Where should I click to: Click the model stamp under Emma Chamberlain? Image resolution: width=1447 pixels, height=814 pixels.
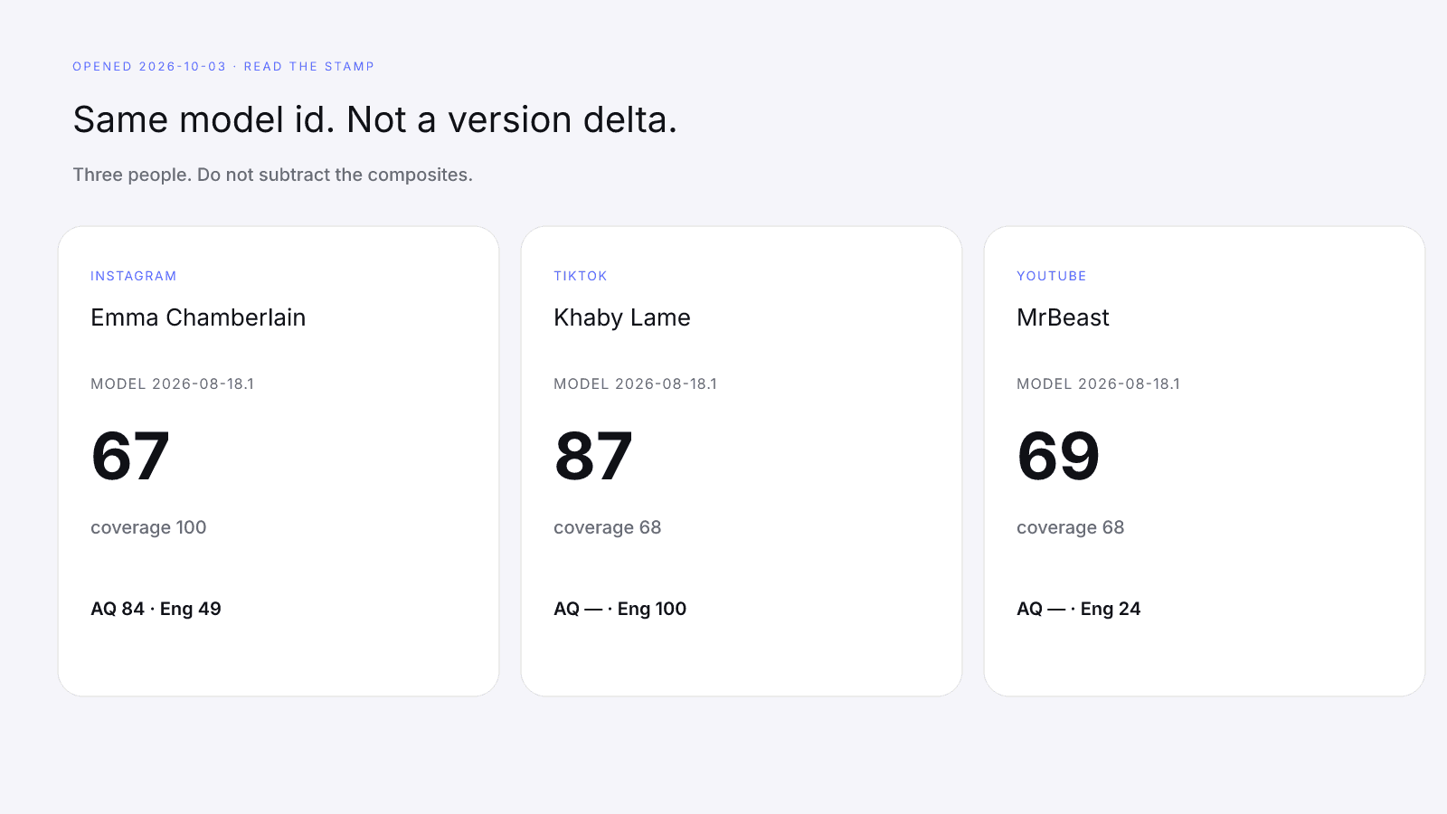click(x=173, y=383)
